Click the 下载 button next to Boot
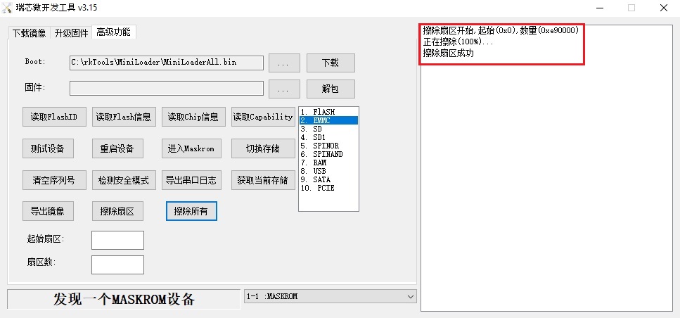 (x=330, y=63)
